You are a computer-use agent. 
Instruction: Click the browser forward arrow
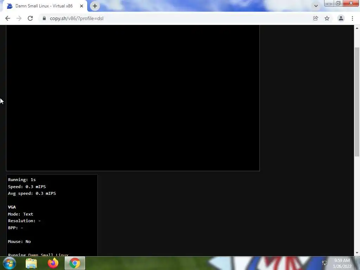(x=19, y=18)
